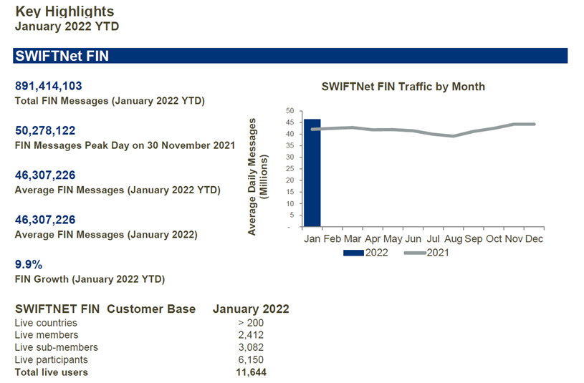Click the Oct axis label
The height and width of the screenshot is (383, 584).
pyautogui.click(x=494, y=238)
